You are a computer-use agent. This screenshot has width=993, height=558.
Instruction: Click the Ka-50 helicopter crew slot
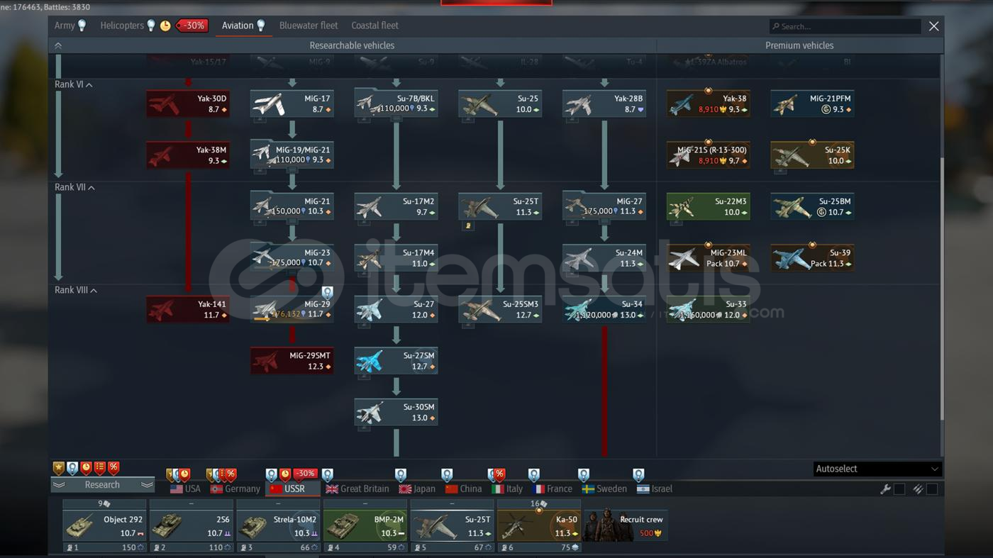[x=538, y=525]
